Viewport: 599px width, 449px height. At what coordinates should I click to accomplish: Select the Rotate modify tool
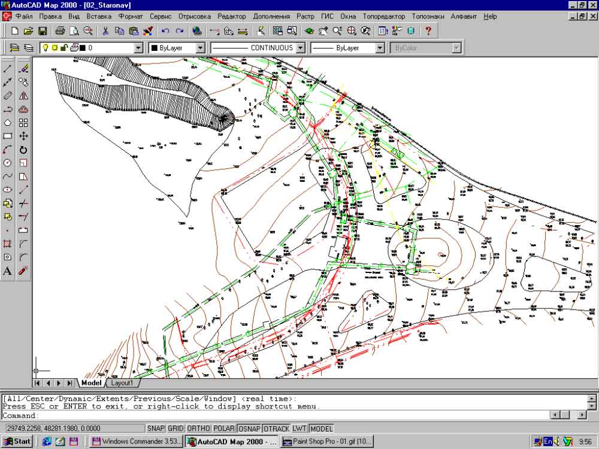point(23,150)
